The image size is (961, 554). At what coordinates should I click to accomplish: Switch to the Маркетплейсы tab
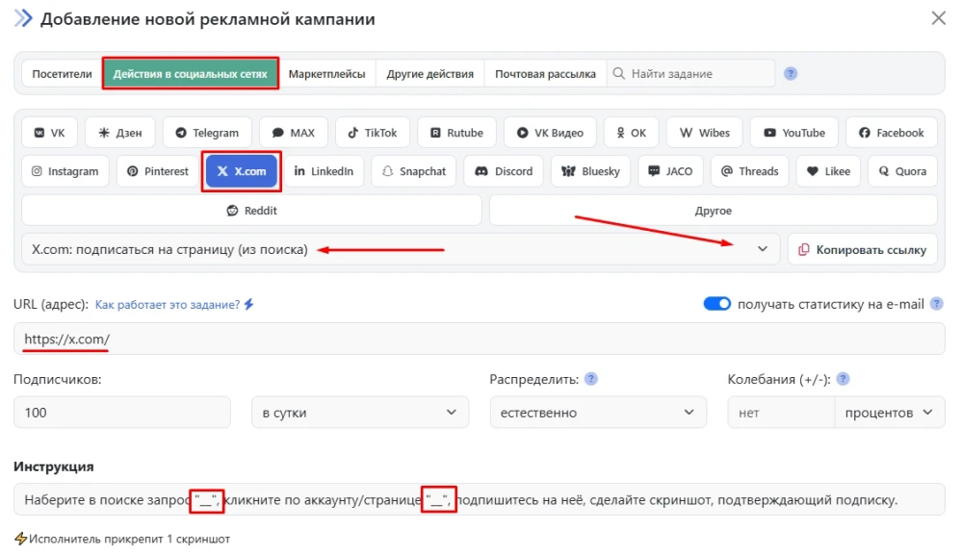pos(329,72)
